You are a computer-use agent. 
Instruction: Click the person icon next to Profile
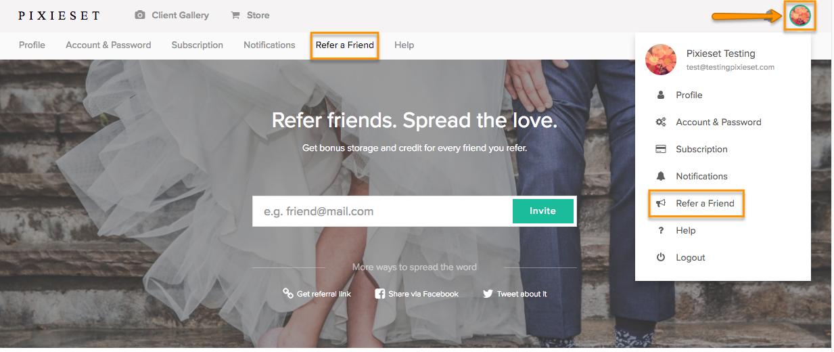pyautogui.click(x=661, y=95)
